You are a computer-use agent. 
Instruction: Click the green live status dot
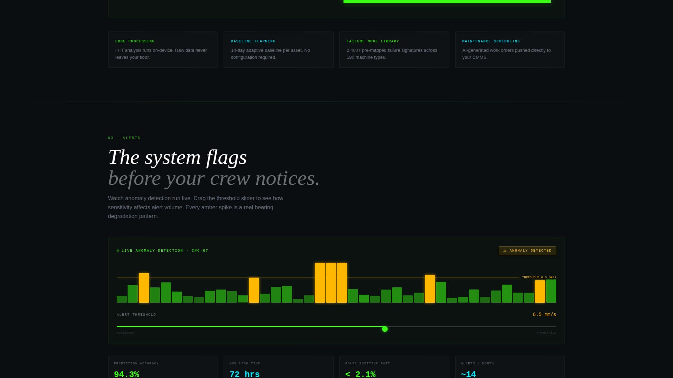[x=118, y=251]
